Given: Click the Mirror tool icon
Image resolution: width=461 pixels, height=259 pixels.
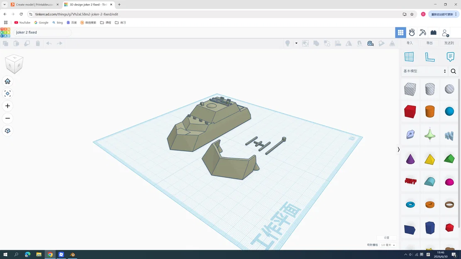Looking at the screenshot, I should (349, 44).
